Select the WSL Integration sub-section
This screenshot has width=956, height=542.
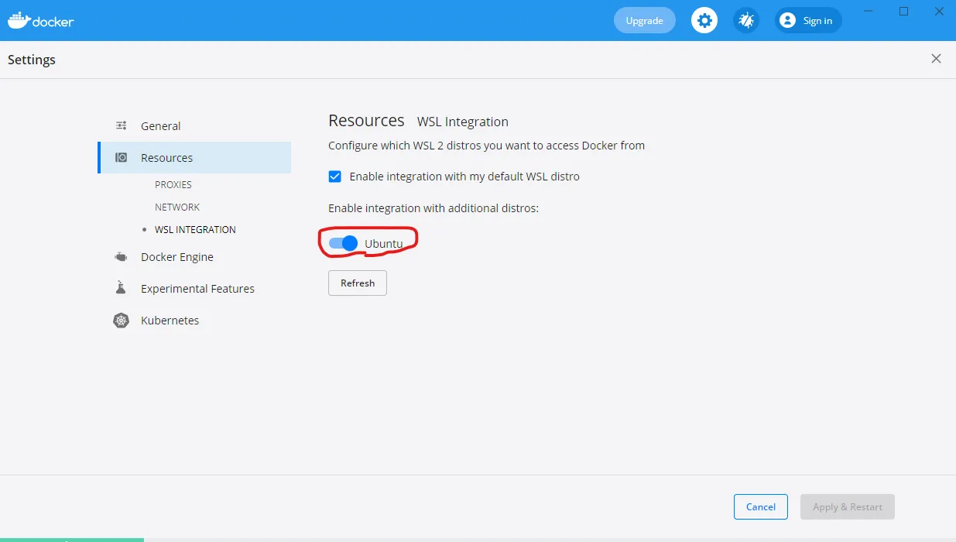[x=195, y=229]
